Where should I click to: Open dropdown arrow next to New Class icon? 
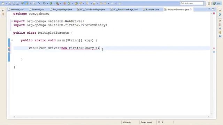tap(72, 3)
